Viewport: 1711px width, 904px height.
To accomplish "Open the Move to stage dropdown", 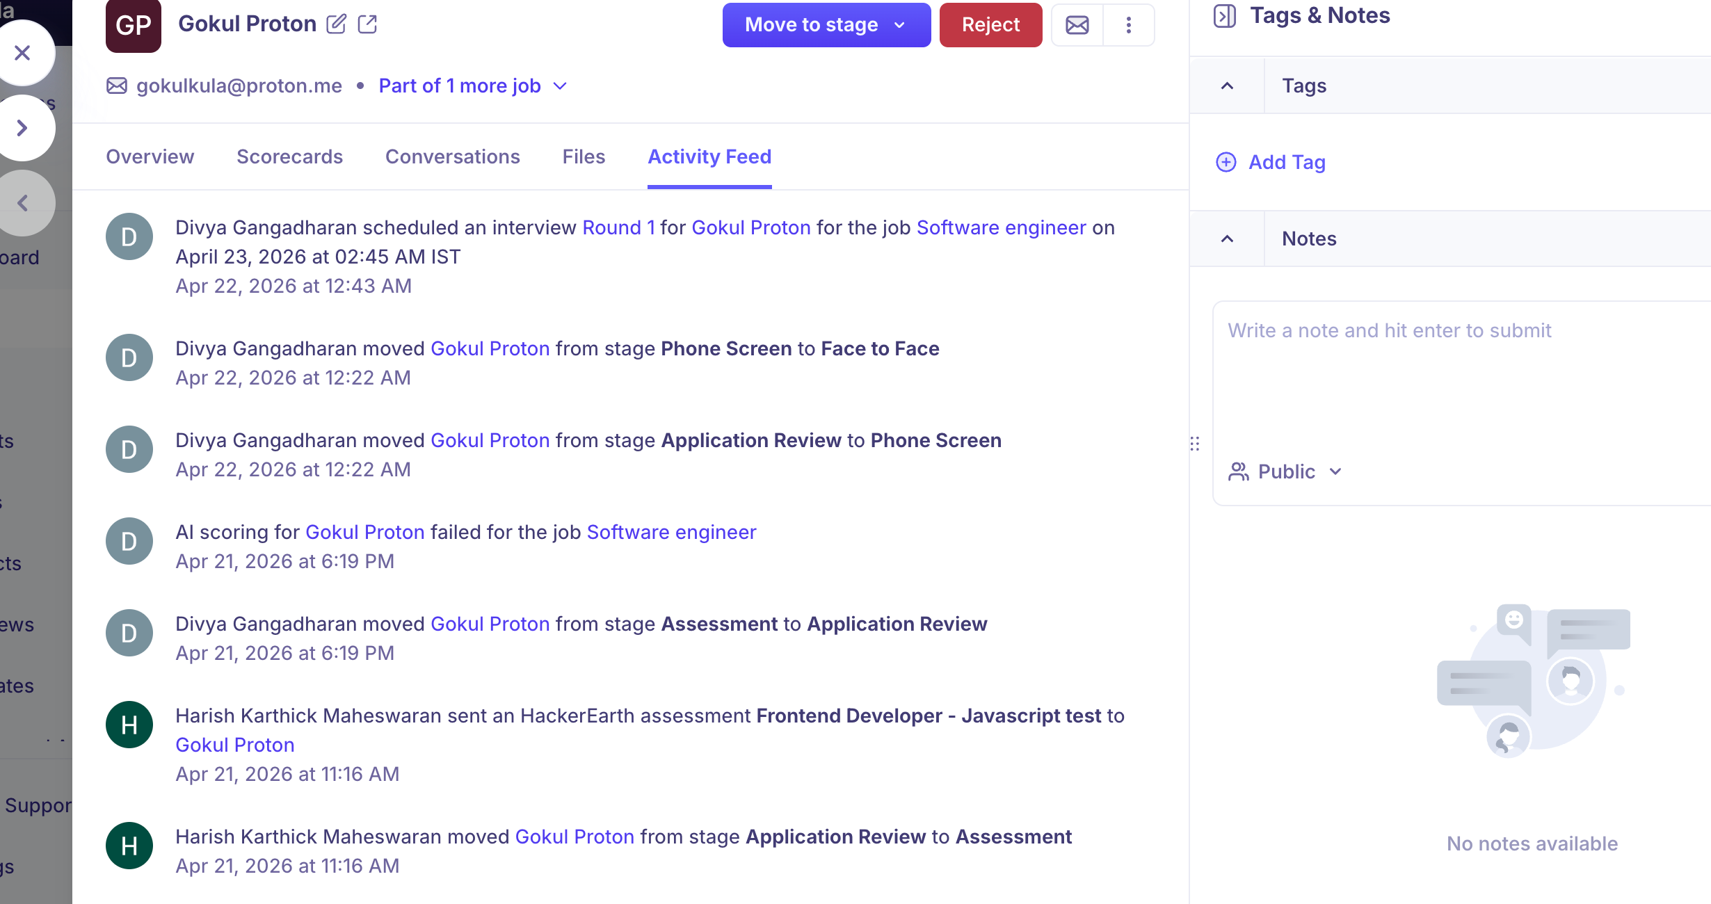I will [826, 25].
